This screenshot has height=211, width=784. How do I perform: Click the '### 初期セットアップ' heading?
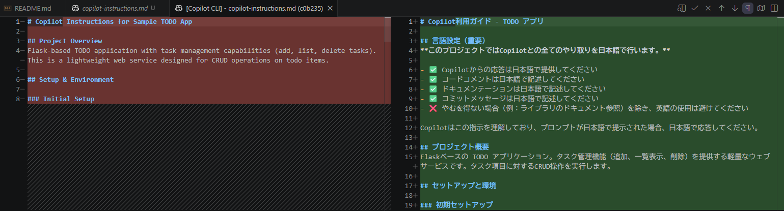click(x=456, y=205)
